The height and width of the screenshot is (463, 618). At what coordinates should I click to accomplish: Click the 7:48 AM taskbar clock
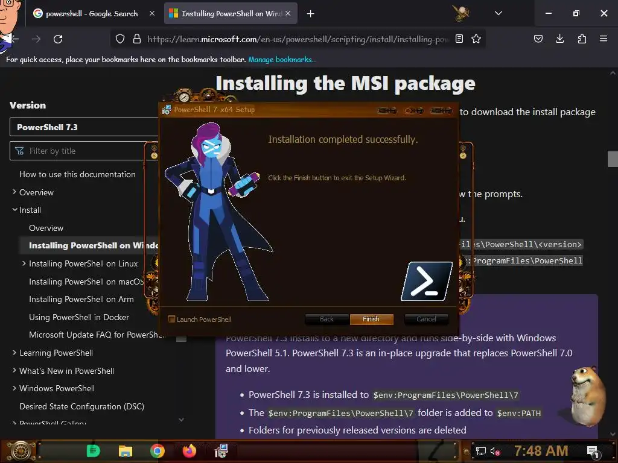[541, 451]
